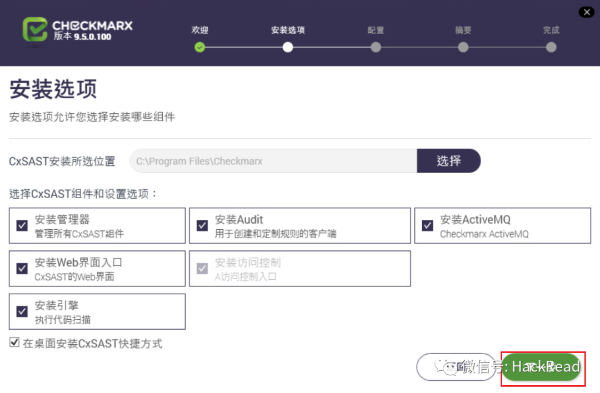Click the C:\Program Files\Checkmarx path field

273,161
